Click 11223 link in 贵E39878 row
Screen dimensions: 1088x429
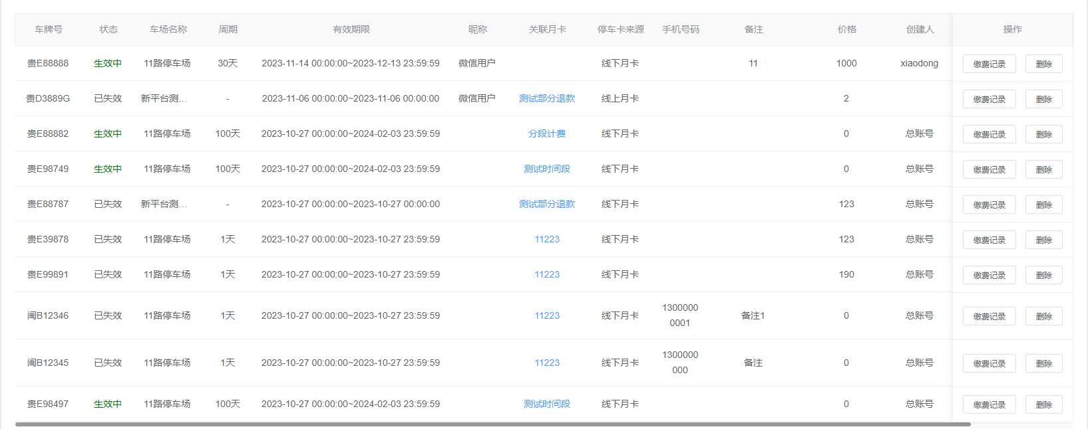(x=547, y=239)
